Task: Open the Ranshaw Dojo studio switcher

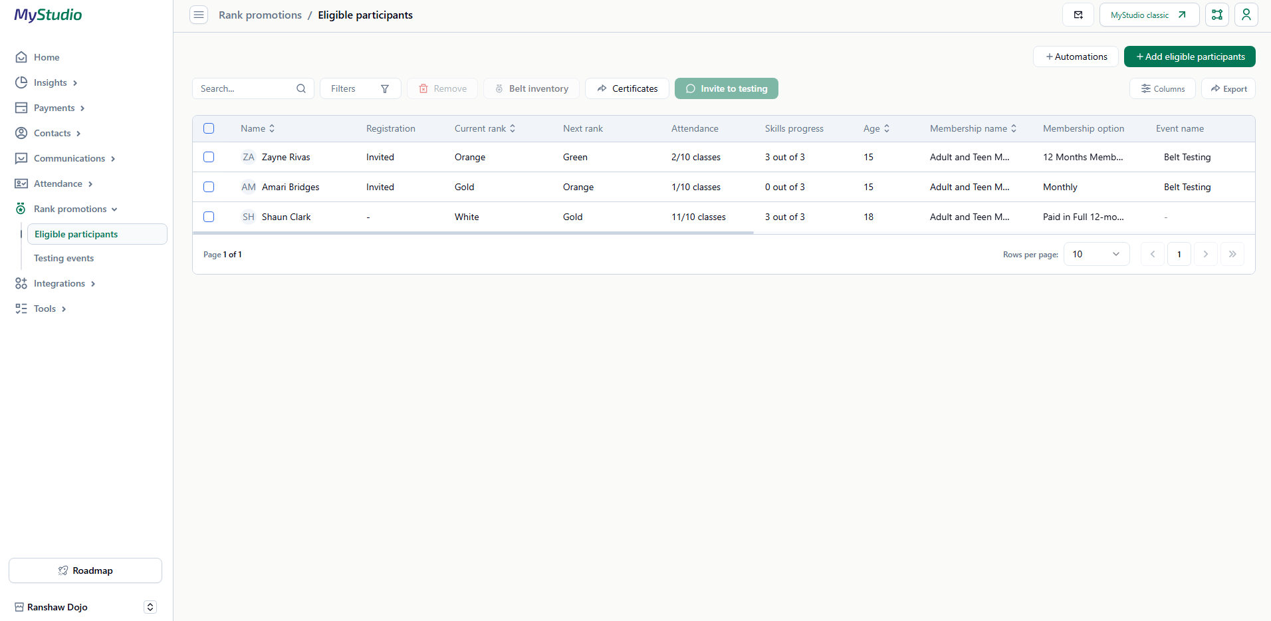Action: click(150, 607)
